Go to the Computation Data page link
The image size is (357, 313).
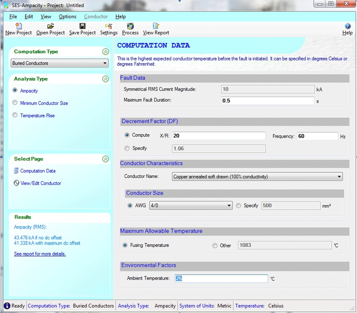pyautogui.click(x=38, y=171)
